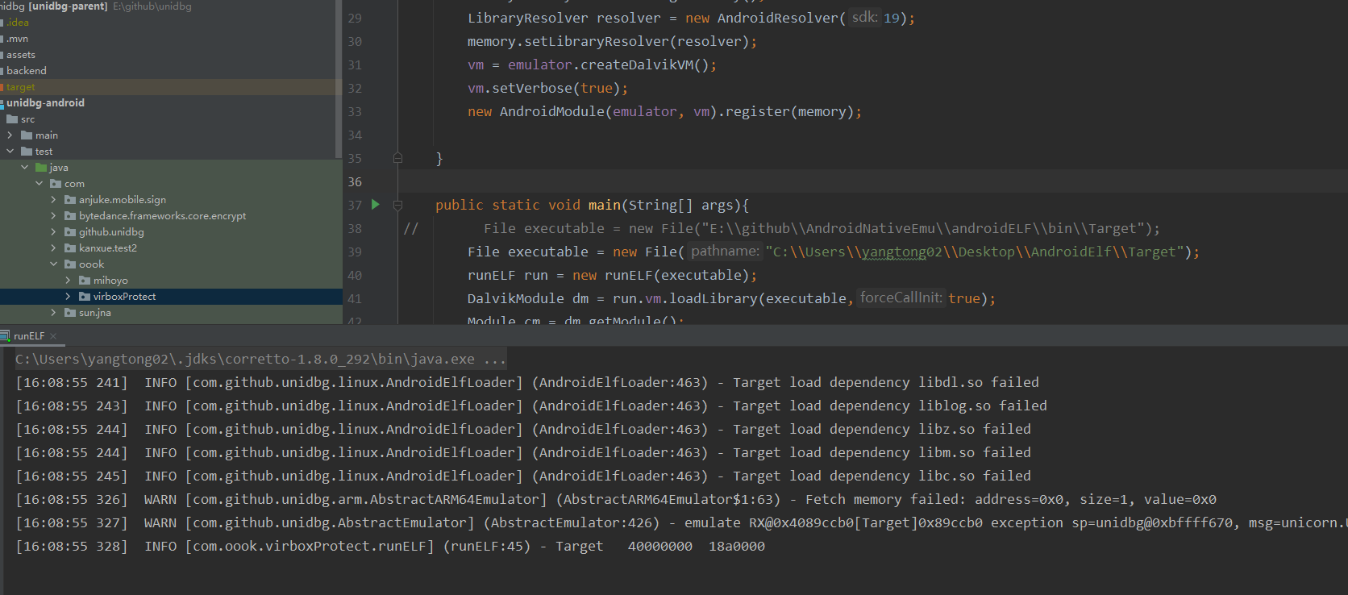Image resolution: width=1348 pixels, height=595 pixels.
Task: Click the memory.setLibraryResolver line
Action: point(612,42)
